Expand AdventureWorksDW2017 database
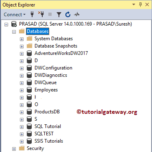The width and height of the screenshot is (152, 152). [22, 54]
